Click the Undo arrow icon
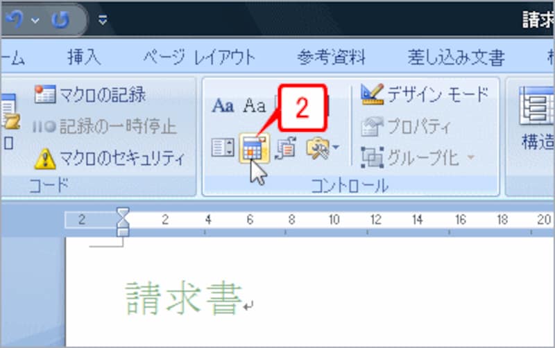The image size is (555, 348). pos(14,19)
